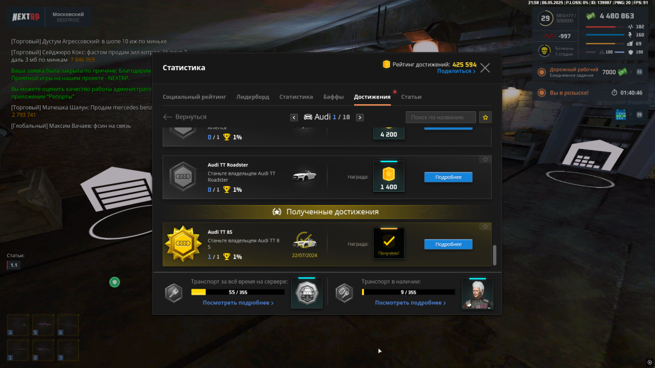Click the cash icon beside 4 480 863
The width and height of the screenshot is (655, 368).
591,16
